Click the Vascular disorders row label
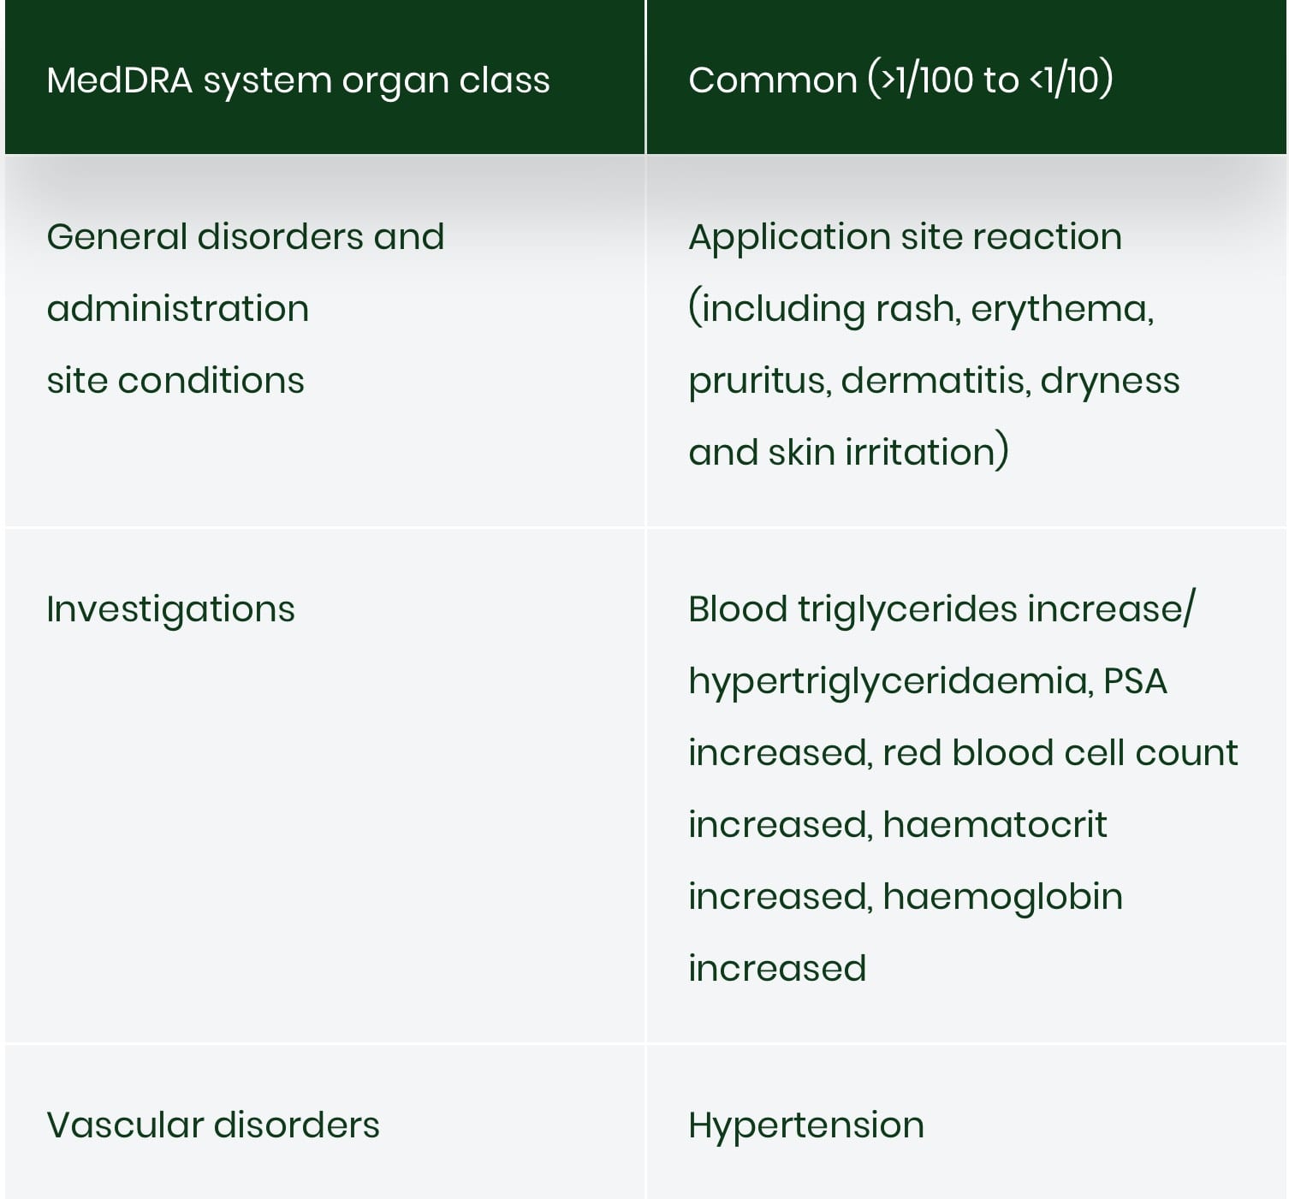1289x1199 pixels. [x=212, y=1125]
